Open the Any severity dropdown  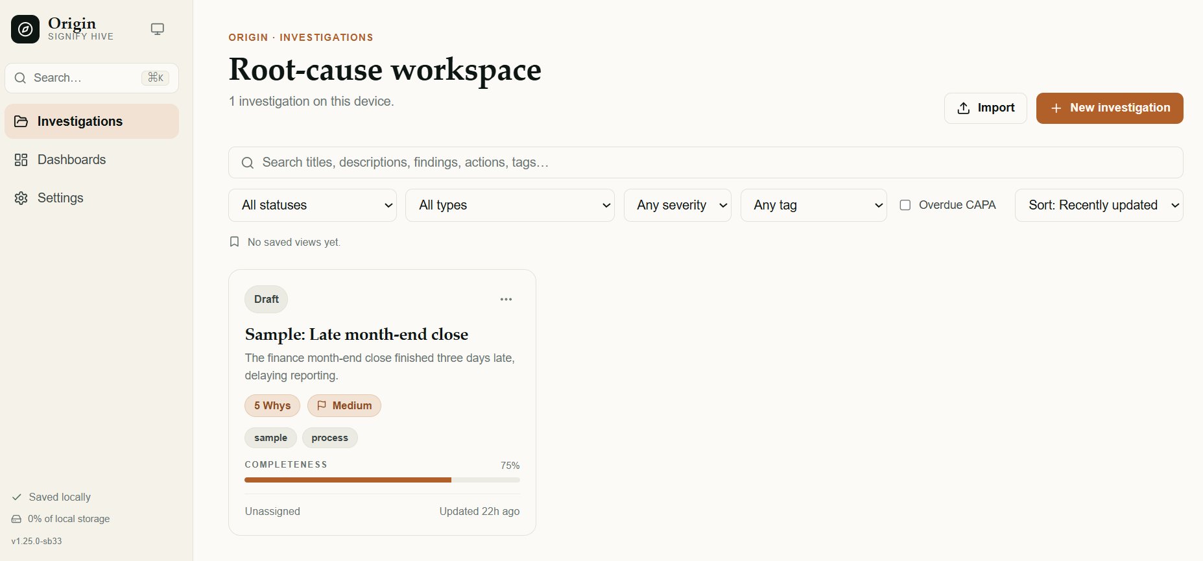point(678,205)
